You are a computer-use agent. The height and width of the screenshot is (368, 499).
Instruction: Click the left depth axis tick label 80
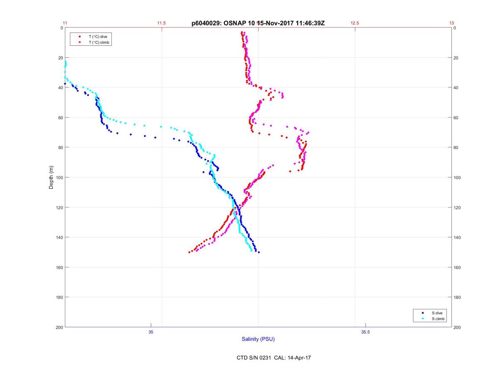[60, 148]
